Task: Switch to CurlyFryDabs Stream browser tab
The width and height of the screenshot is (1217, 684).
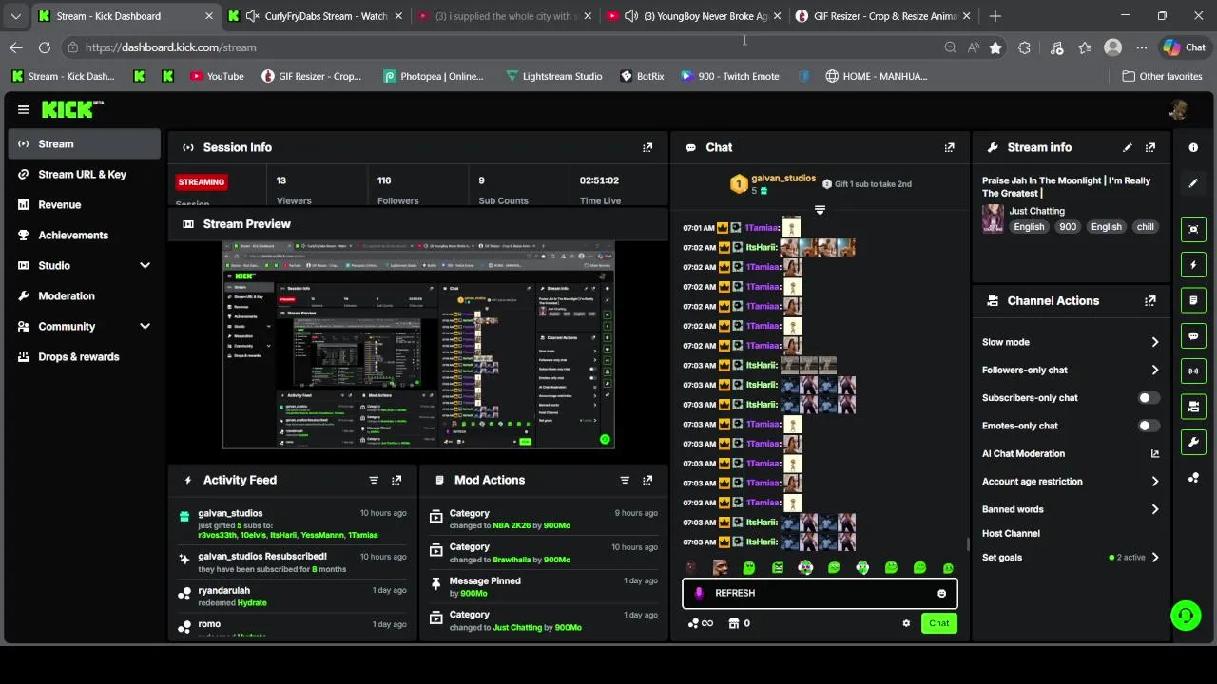Action: click(316, 16)
